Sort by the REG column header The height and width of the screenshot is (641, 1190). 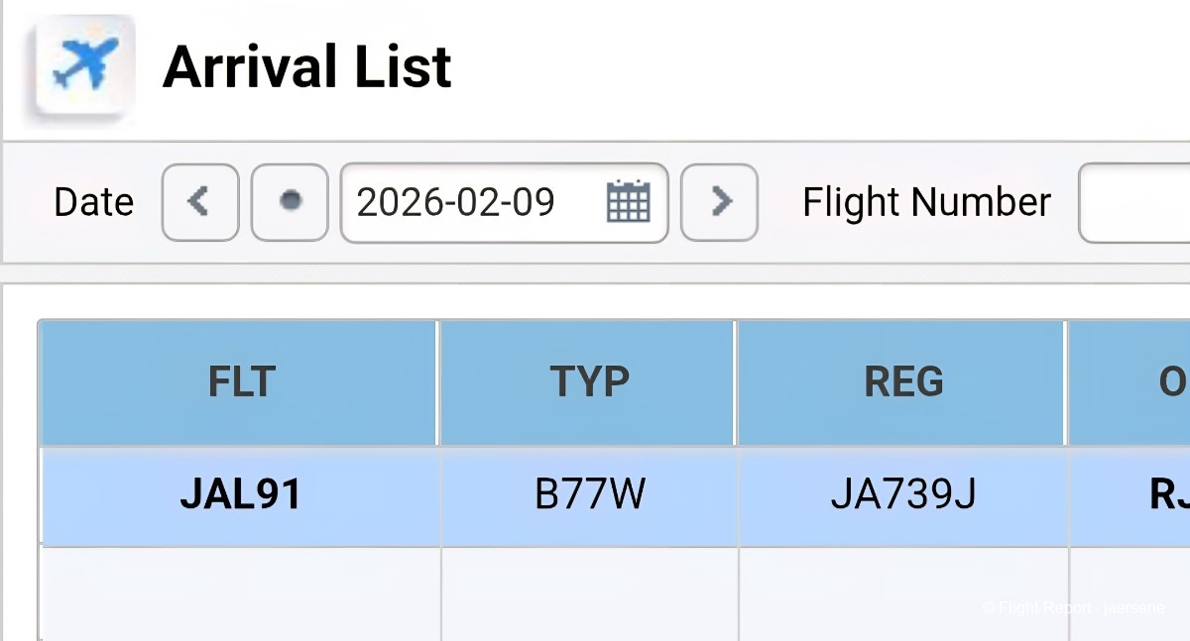[902, 382]
